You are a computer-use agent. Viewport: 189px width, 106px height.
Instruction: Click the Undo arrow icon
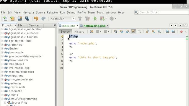tap(36, 19)
